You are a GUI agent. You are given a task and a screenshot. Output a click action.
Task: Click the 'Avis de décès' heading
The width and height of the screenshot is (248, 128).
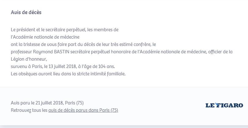coord(26,12)
